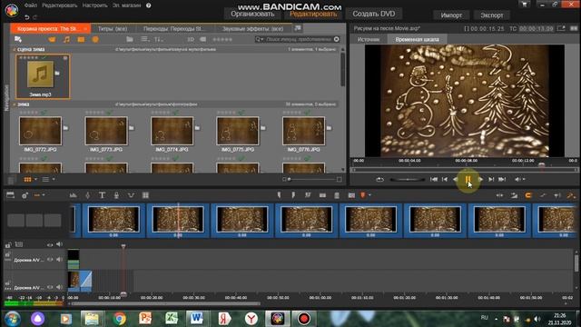Click the Экспорт button
581x327 pixels.
[492, 15]
